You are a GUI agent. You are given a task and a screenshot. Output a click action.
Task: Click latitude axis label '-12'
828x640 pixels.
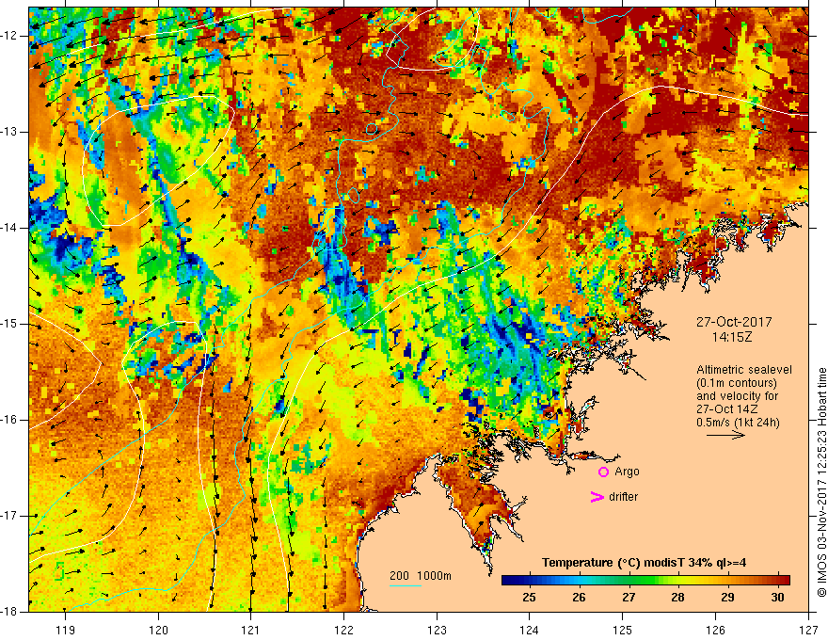pos(9,36)
